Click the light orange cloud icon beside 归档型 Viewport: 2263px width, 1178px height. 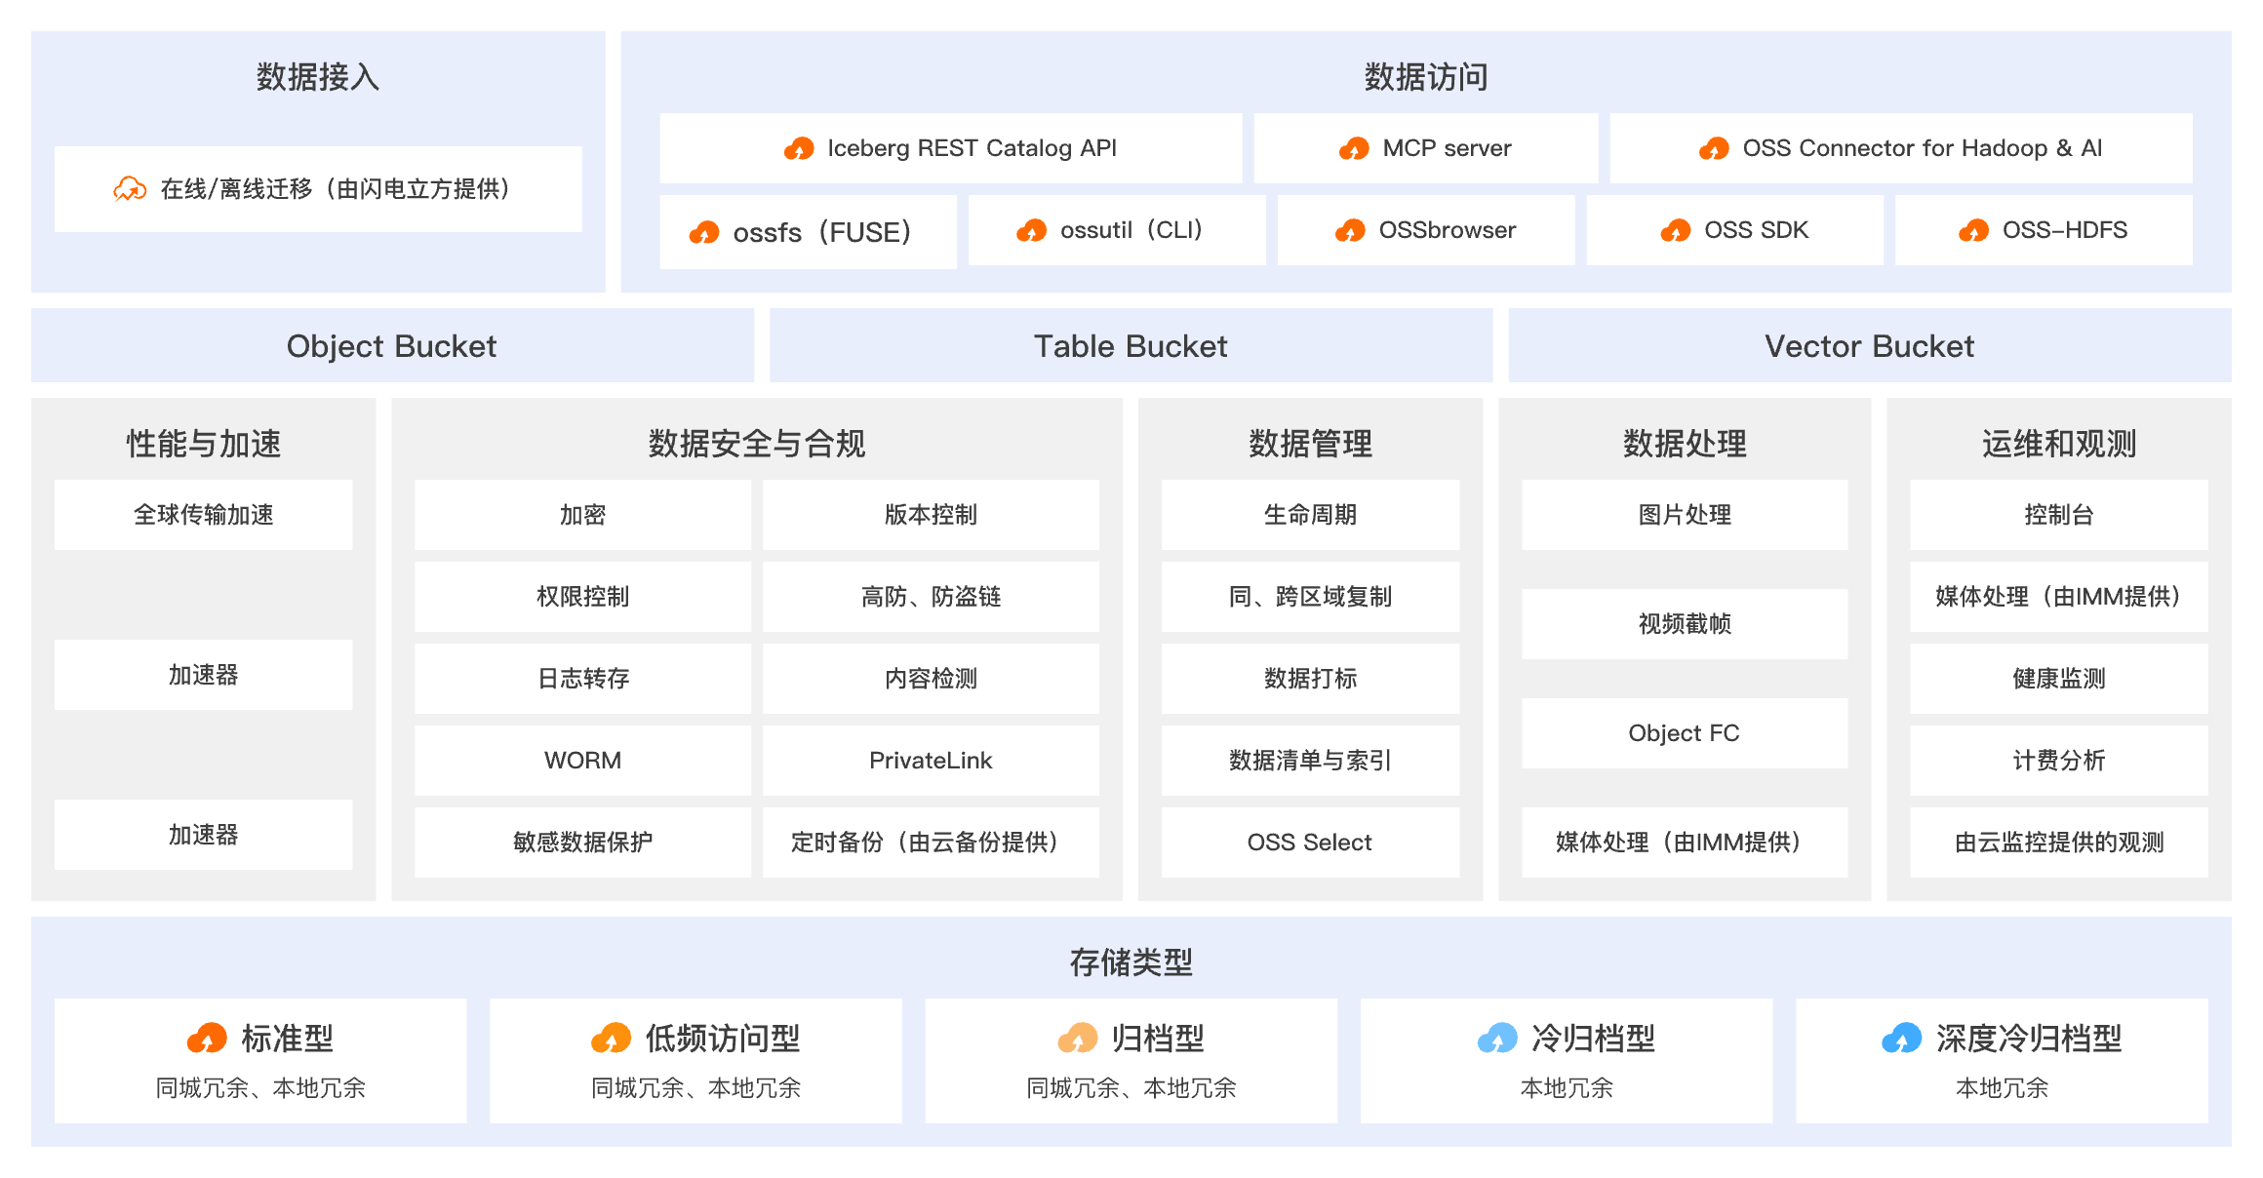point(1077,1039)
